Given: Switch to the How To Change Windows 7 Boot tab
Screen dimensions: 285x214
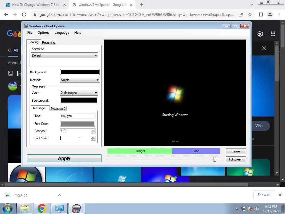Looking at the screenshot, I should tap(36, 5).
